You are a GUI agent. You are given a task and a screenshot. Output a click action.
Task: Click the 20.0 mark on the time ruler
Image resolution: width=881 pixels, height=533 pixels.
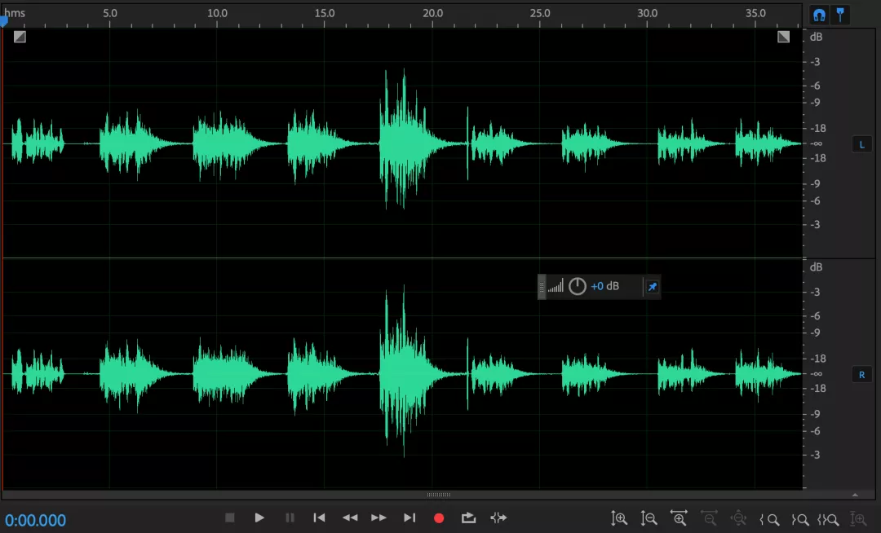[432, 13]
